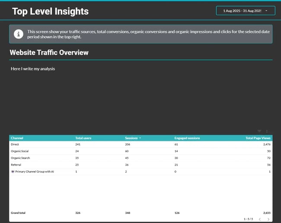Click the Top Level Insights title
Screen dimensions: 281x223
click(50, 12)
